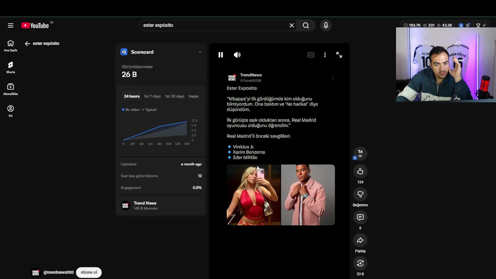Image resolution: width=496 pixels, height=279 pixels.
Task: Toggle Bu video chart series
Action: pyautogui.click(x=131, y=110)
